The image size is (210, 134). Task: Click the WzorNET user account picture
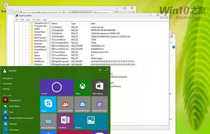pyautogui.click(x=5, y=71)
